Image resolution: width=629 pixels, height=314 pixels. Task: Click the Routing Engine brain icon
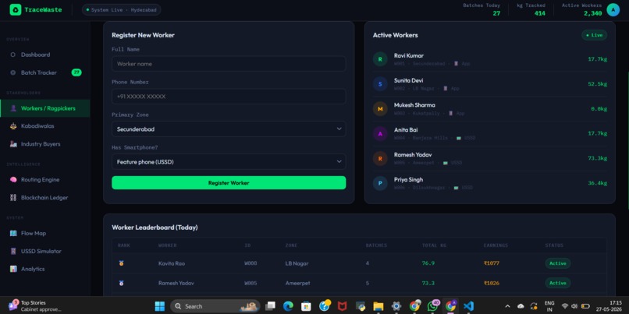pos(12,179)
